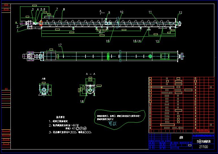Select the cyan "可以" annotation text
Screen dimensions: 218x154
(x=112, y=123)
